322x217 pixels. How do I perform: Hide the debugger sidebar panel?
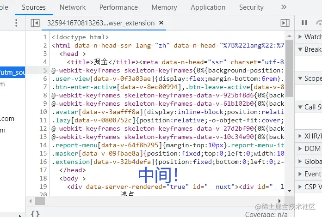pyautogui.click(x=285, y=23)
